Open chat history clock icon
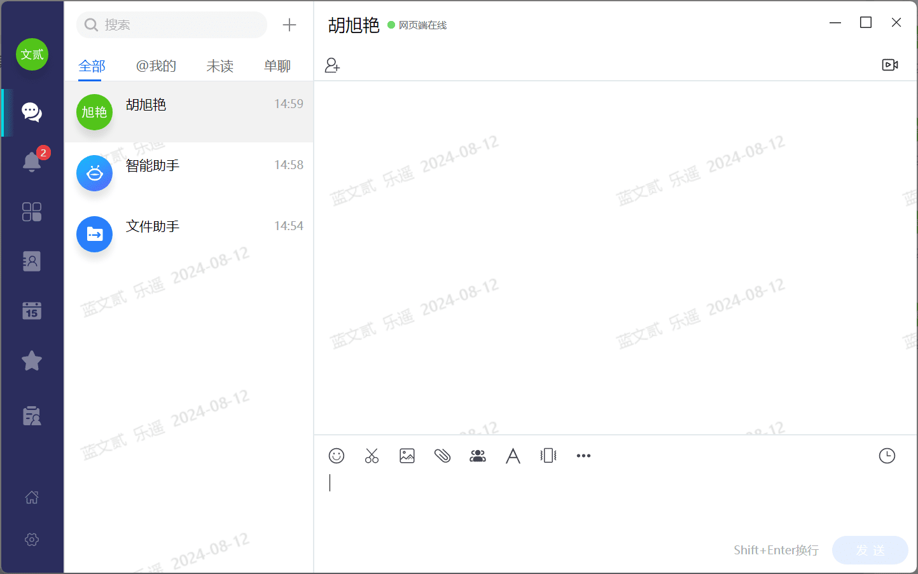 click(887, 456)
